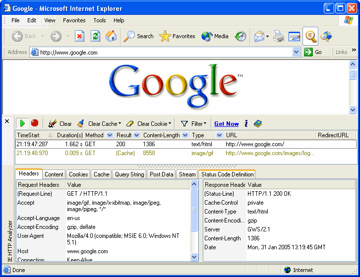This screenshot has width=360, height=277.
Task: Click in the address bar URL field
Action: click(x=165, y=53)
